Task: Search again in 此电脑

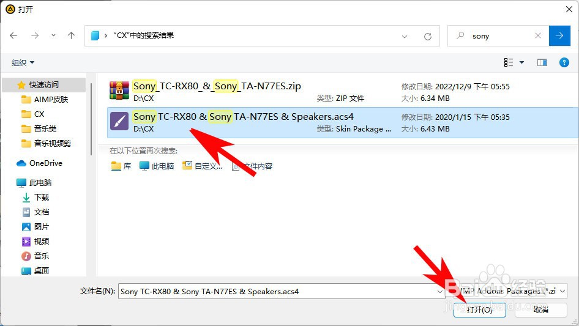Action: pos(157,166)
